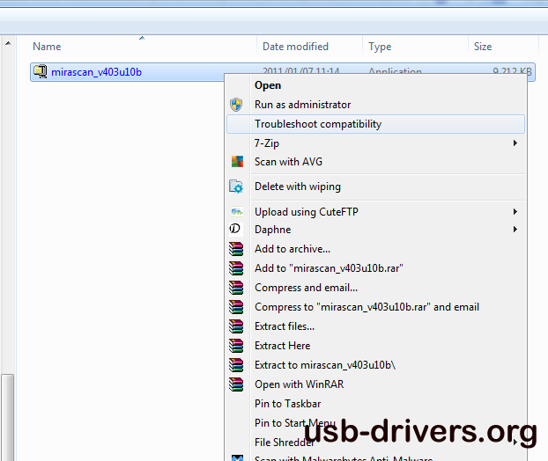Click the WinRAR icon beside Extract files...
The height and width of the screenshot is (461, 548).
(x=236, y=326)
